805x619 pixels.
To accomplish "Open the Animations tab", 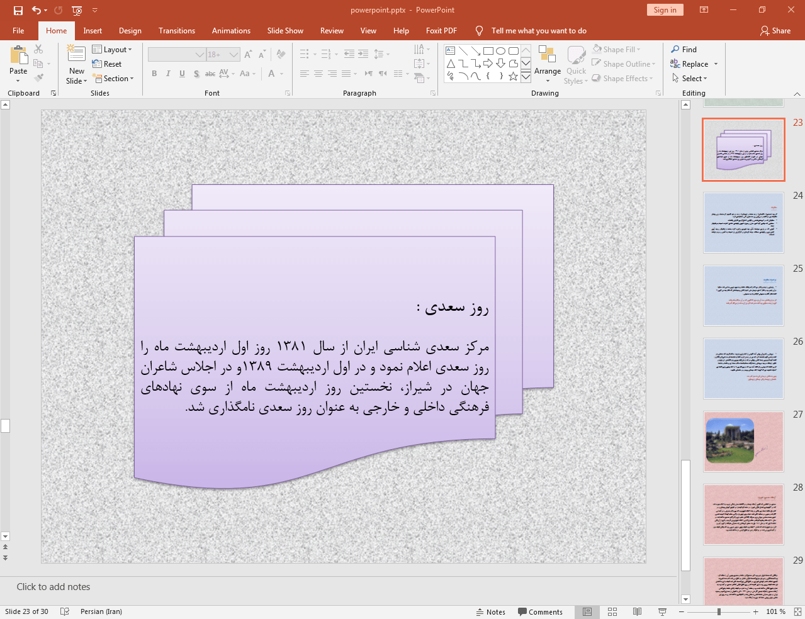I will [x=231, y=30].
